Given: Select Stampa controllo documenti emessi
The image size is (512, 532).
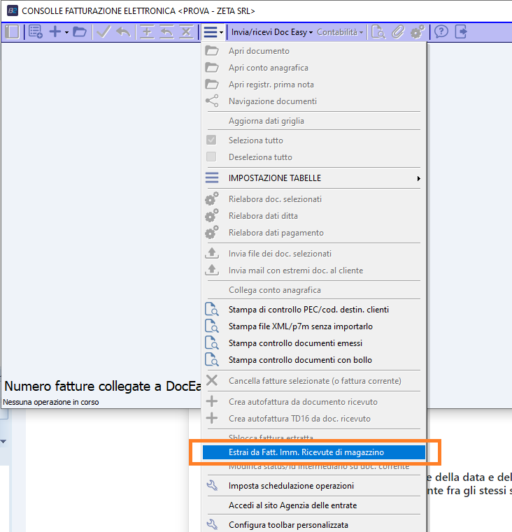Looking at the screenshot, I should pos(314,343).
